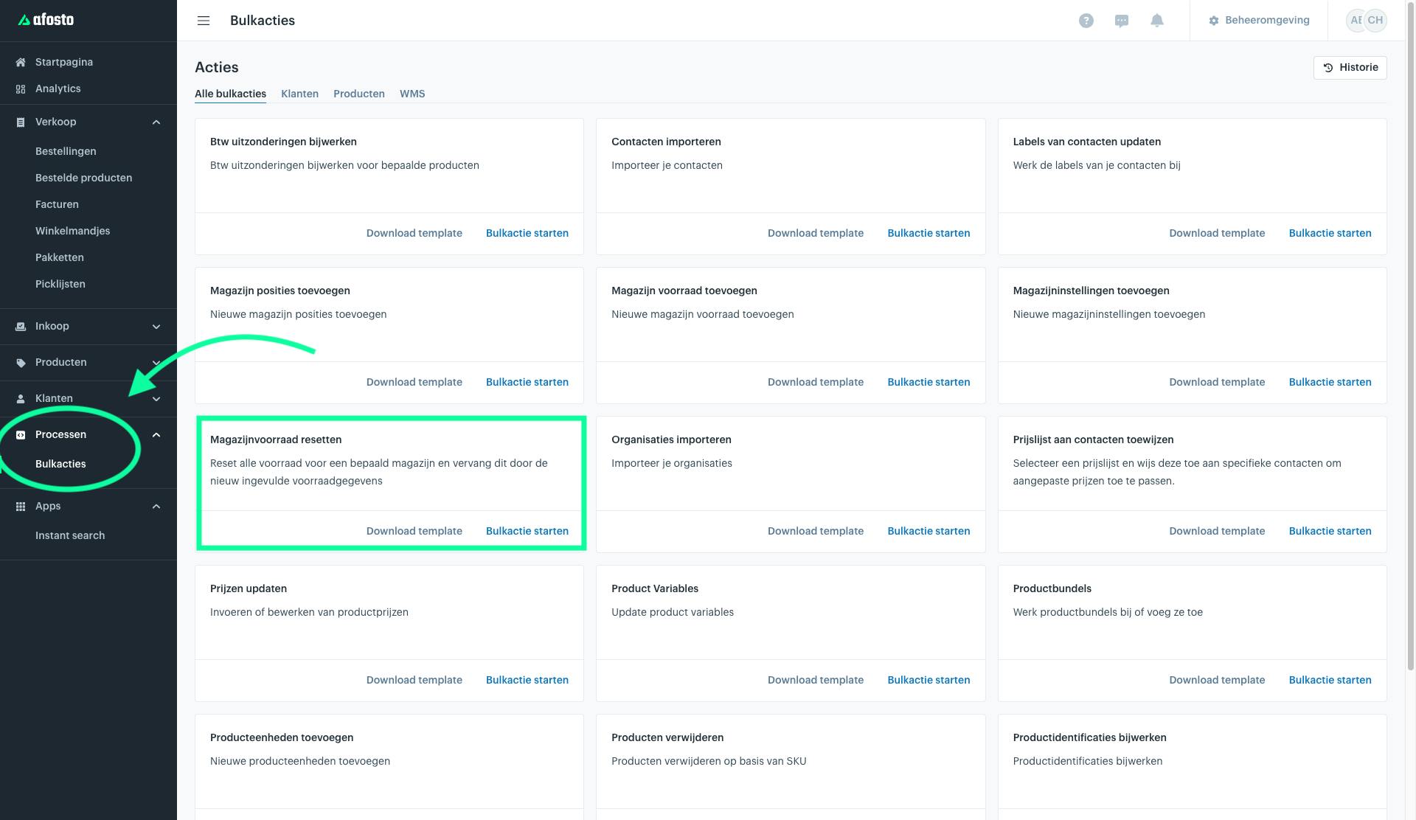Click the Inkoop icon in sidebar
Viewport: 1416px width, 820px height.
[x=21, y=326]
